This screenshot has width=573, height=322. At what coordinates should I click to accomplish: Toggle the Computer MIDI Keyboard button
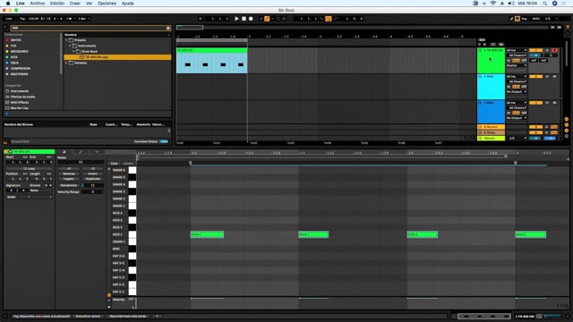click(517, 19)
